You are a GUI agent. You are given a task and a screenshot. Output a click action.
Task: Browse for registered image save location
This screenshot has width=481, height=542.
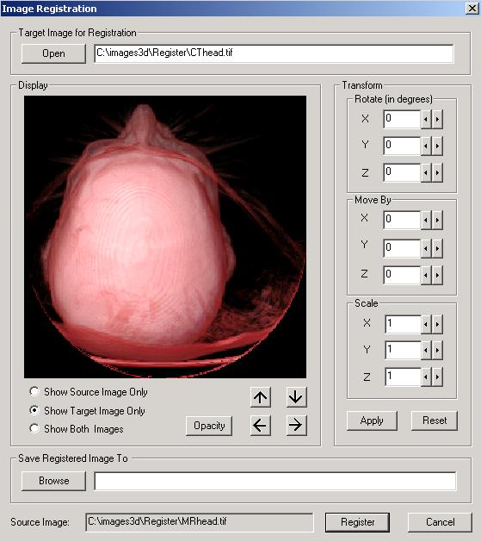pyautogui.click(x=53, y=481)
